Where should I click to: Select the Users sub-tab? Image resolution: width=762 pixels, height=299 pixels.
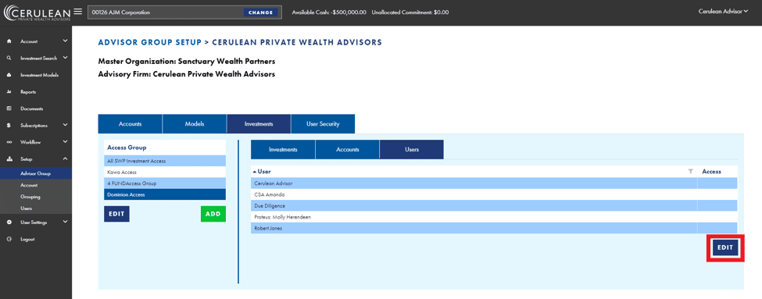(x=412, y=150)
